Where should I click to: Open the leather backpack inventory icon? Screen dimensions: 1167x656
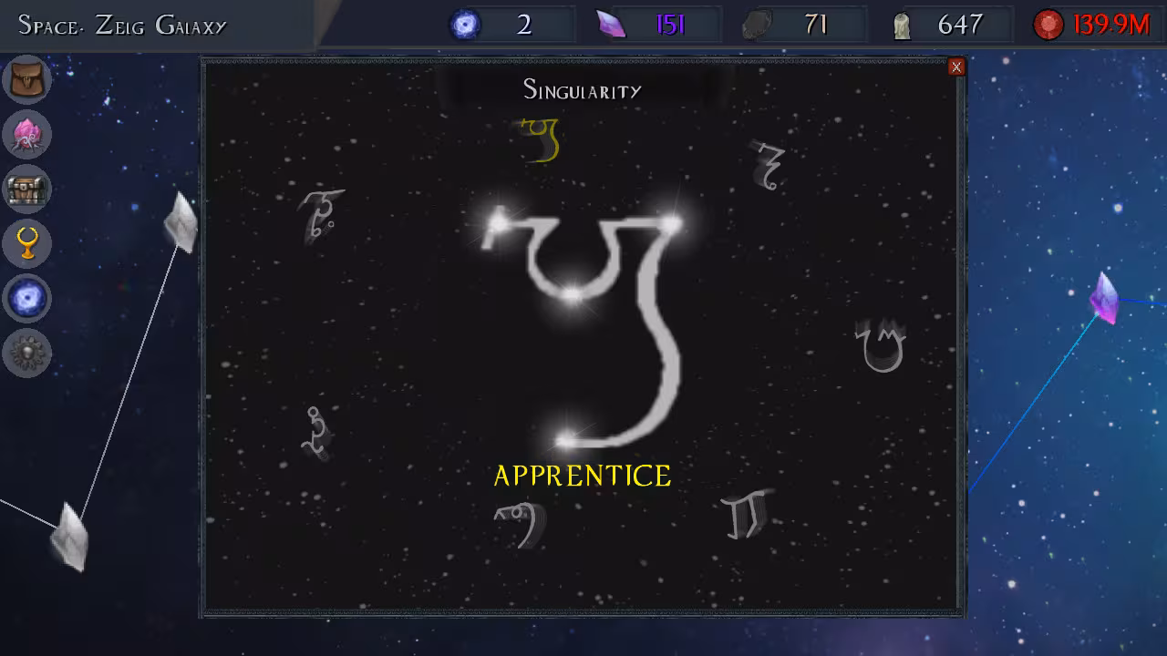point(27,79)
